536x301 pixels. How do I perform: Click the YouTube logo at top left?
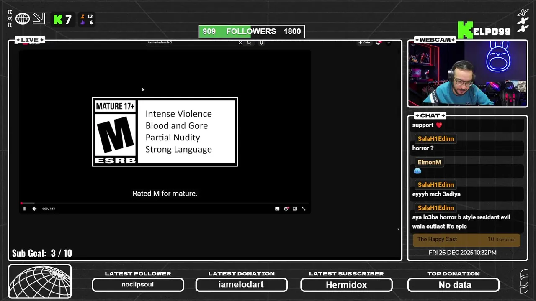click(x=31, y=43)
